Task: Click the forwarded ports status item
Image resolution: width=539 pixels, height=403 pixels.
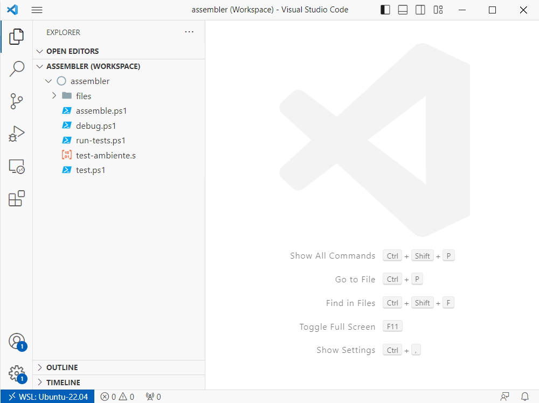Action: pyautogui.click(x=153, y=397)
